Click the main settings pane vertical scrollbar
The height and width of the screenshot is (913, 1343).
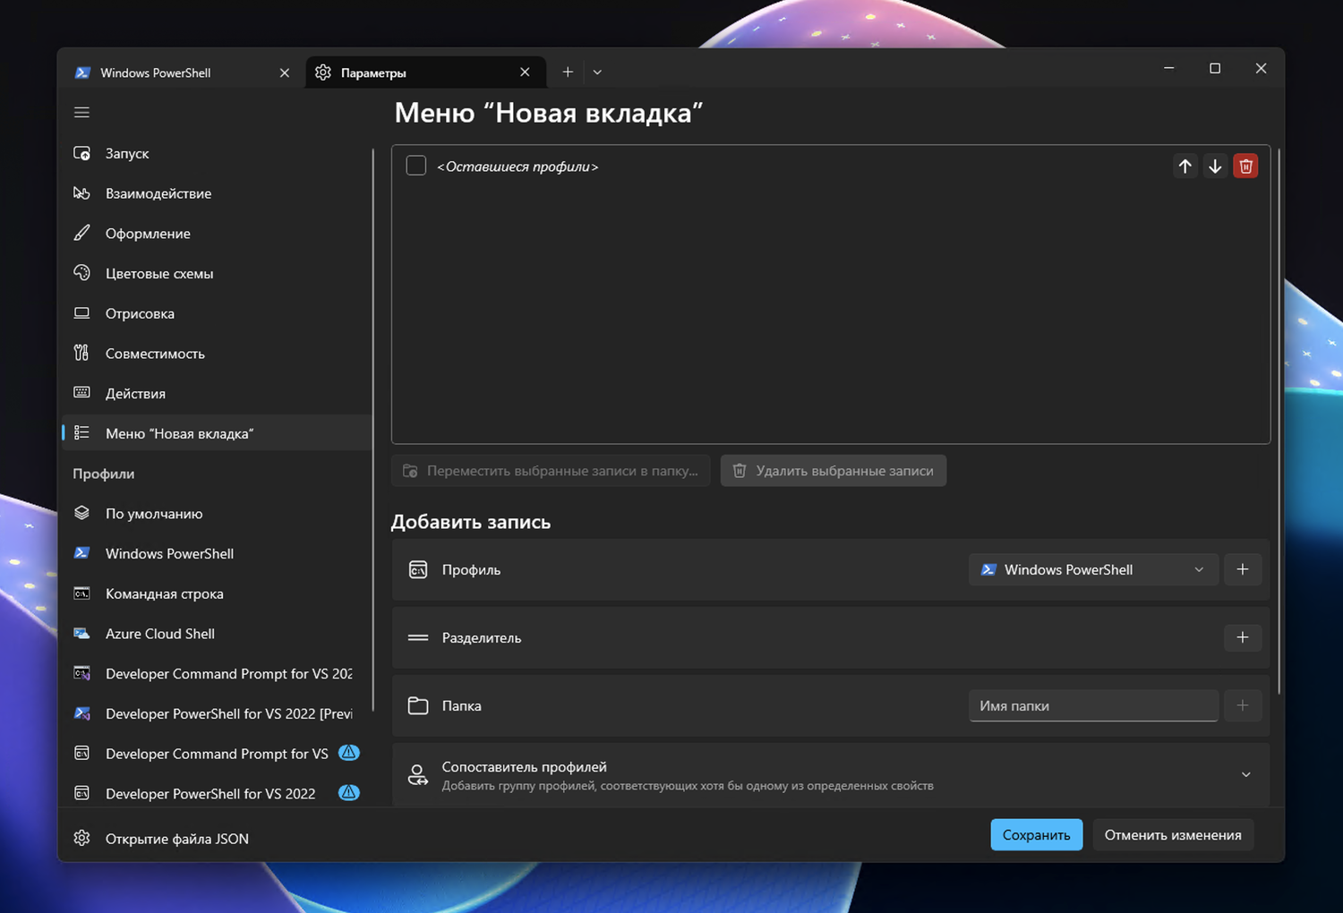(x=1279, y=421)
